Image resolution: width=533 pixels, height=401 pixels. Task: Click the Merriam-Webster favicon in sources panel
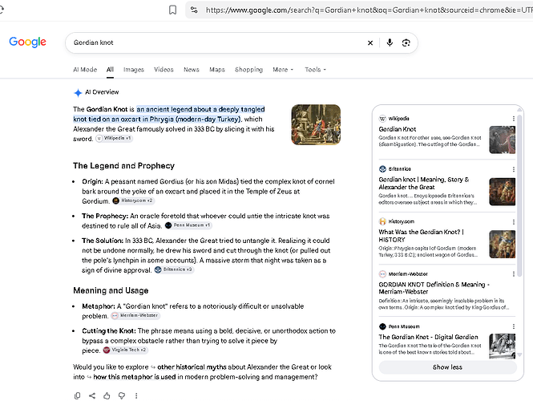[382, 274]
